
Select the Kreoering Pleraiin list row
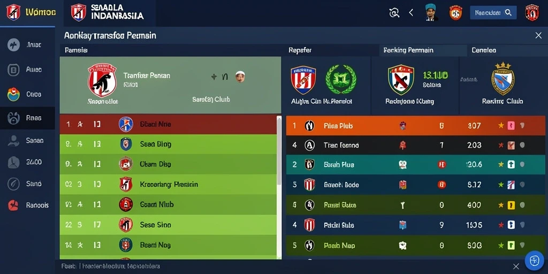click(168, 185)
